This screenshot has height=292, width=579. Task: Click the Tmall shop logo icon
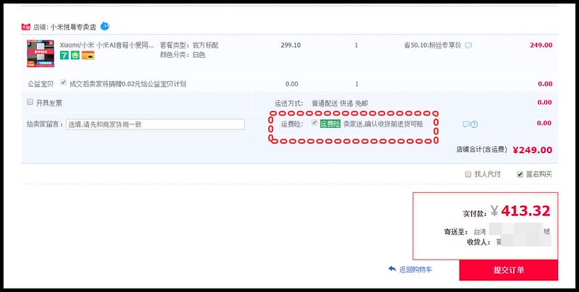[x=26, y=27]
